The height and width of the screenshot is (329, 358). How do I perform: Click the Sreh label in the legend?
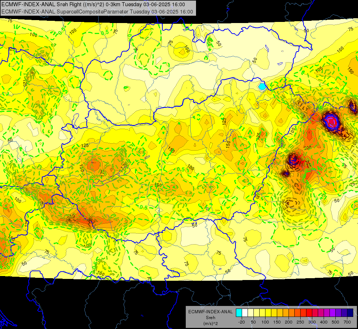210,318
